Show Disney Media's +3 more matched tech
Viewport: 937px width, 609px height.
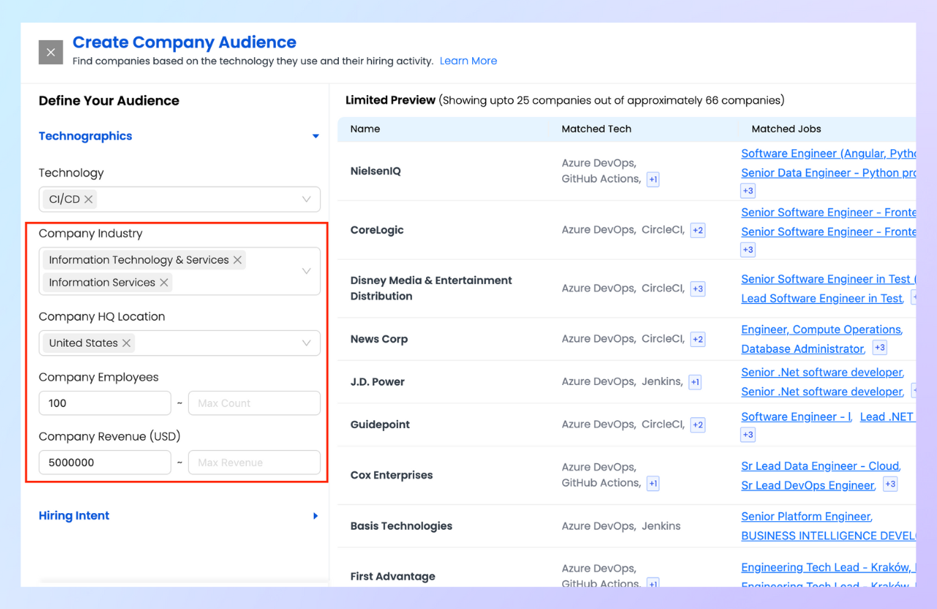click(698, 289)
